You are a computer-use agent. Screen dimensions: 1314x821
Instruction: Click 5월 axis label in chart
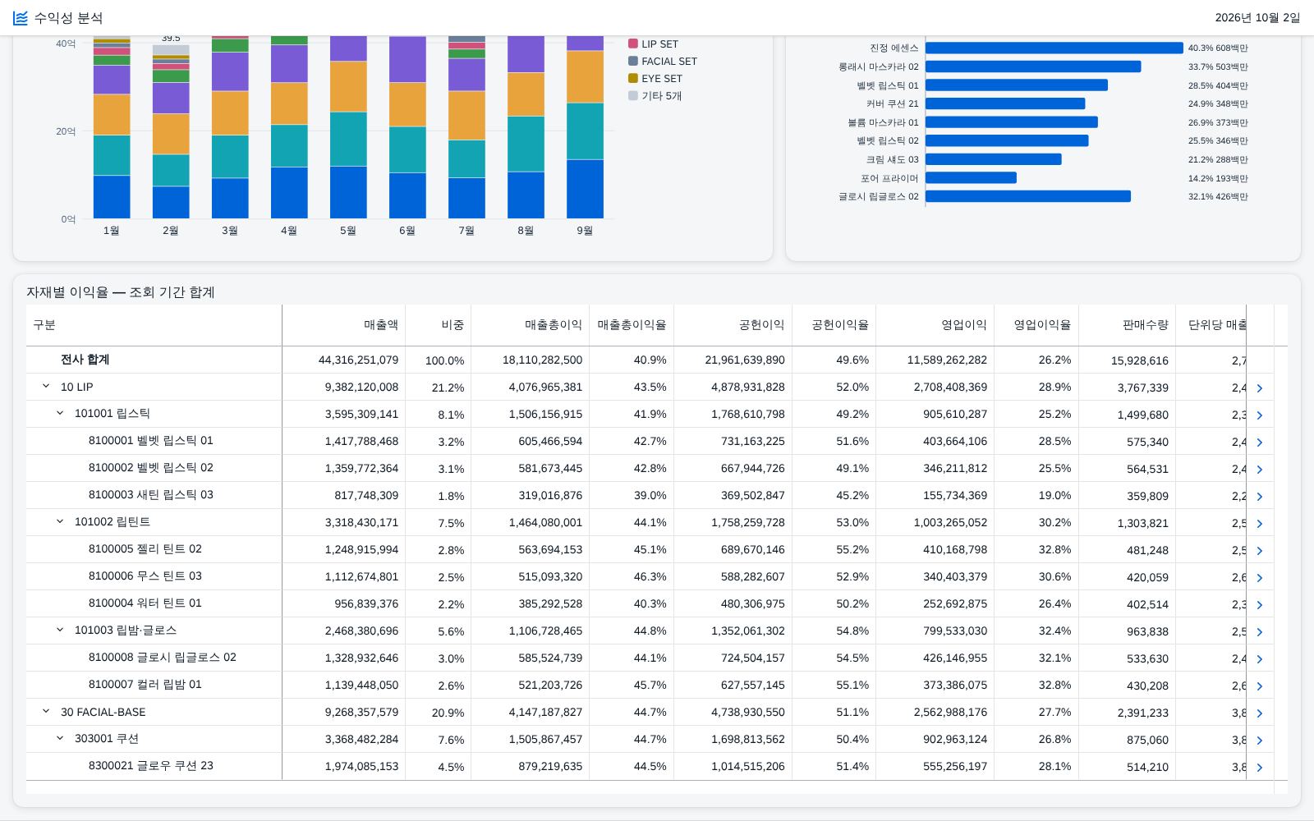pyautogui.click(x=348, y=231)
